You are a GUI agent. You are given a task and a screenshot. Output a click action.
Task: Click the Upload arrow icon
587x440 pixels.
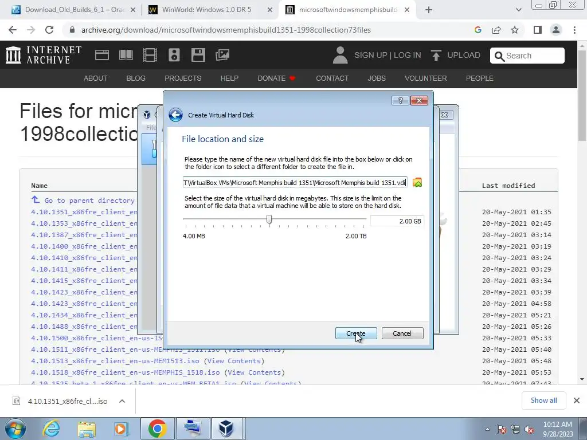(436, 56)
